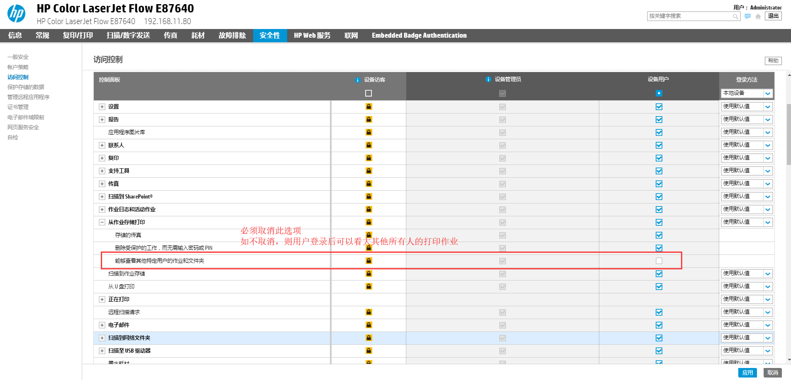Click the lock icon in 报告 row

(x=369, y=119)
